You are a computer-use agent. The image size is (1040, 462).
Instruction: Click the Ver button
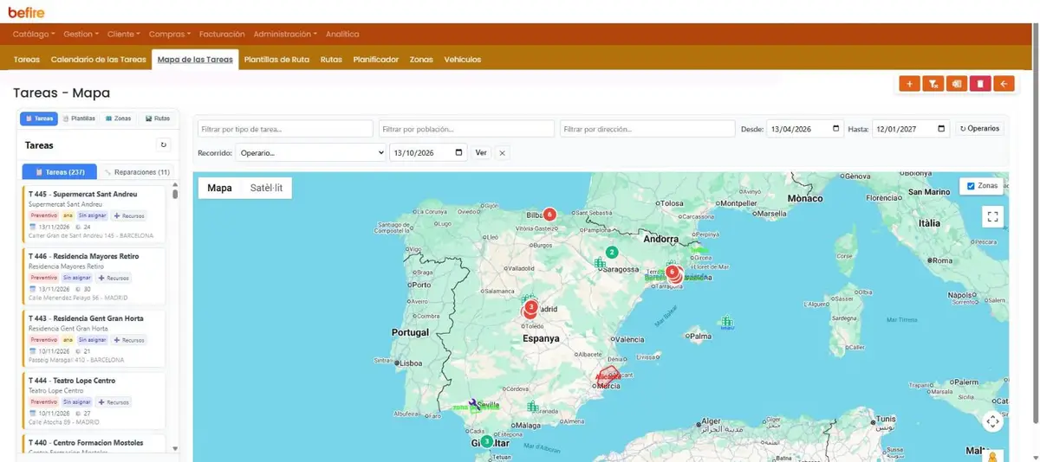pyautogui.click(x=481, y=152)
